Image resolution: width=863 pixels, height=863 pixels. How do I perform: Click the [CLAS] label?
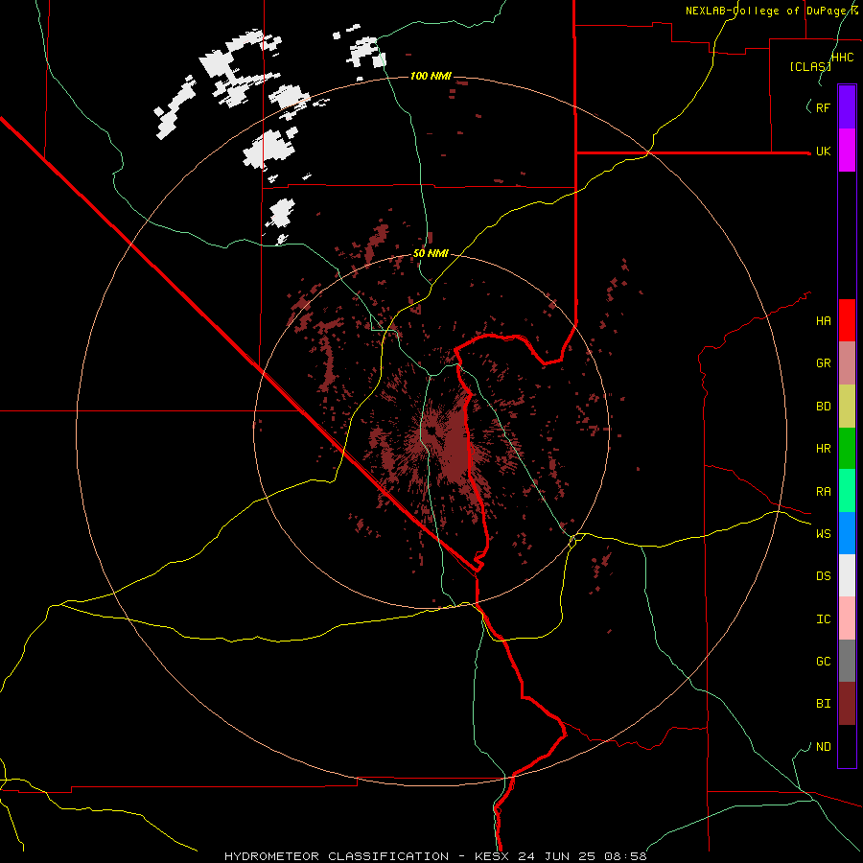pos(809,66)
